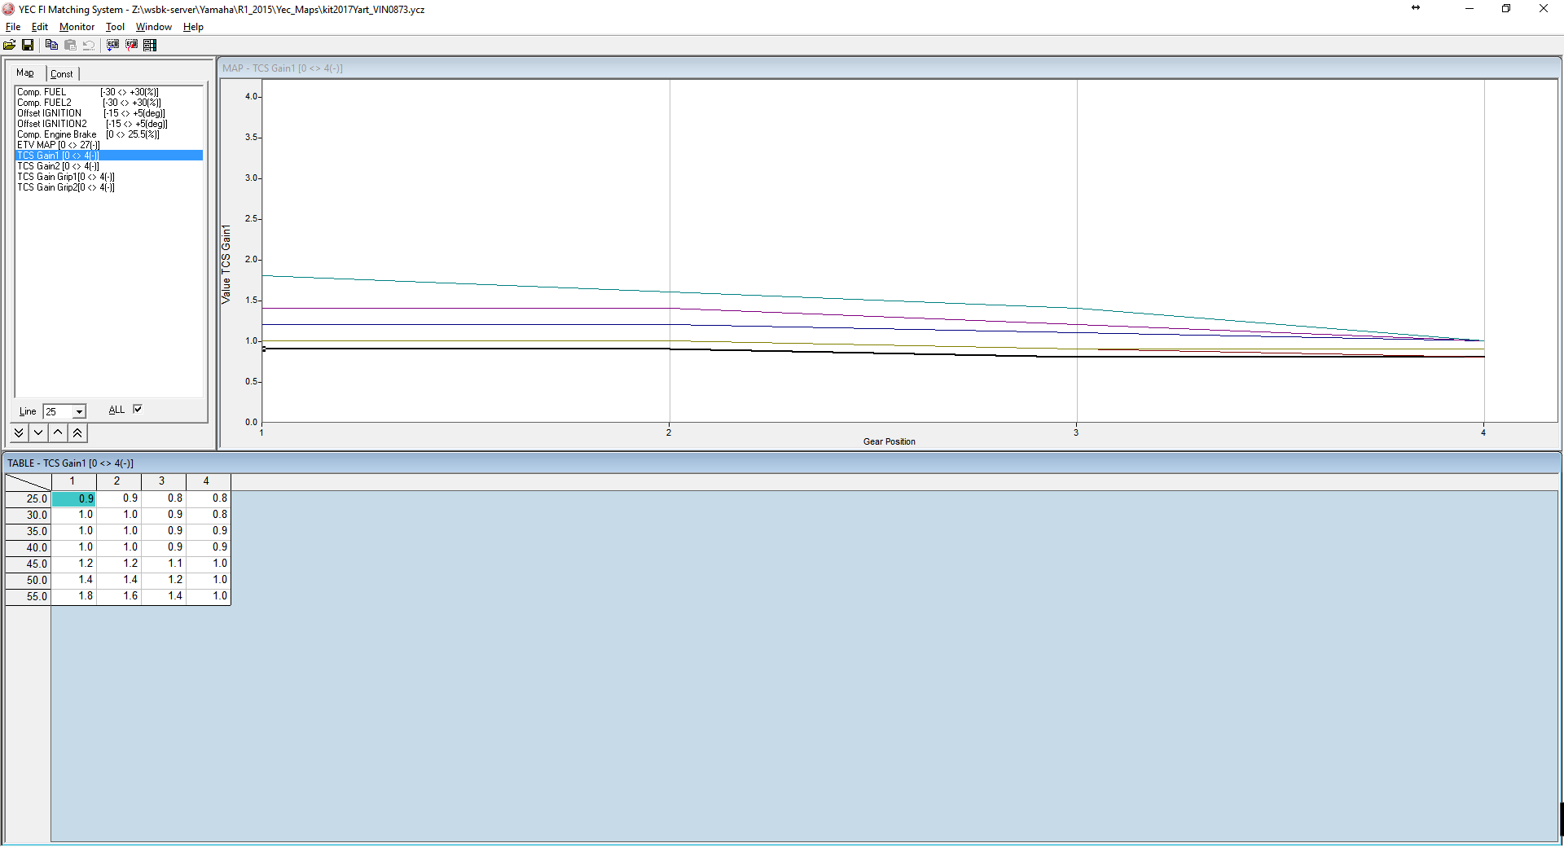Click the Open file folder icon
This screenshot has height=847, width=1564.
[10, 46]
